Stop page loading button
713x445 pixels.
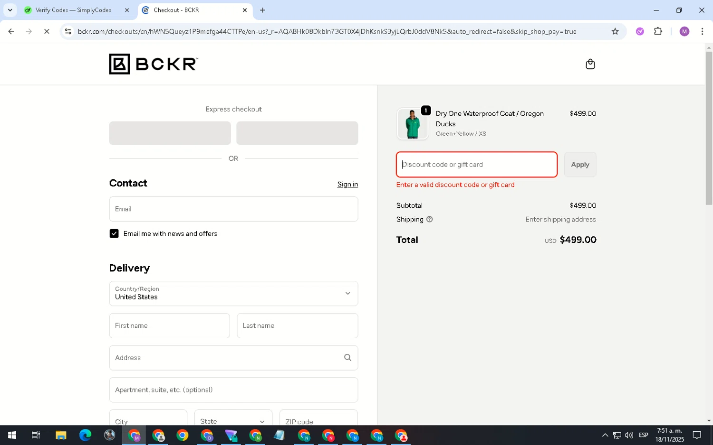47,31
